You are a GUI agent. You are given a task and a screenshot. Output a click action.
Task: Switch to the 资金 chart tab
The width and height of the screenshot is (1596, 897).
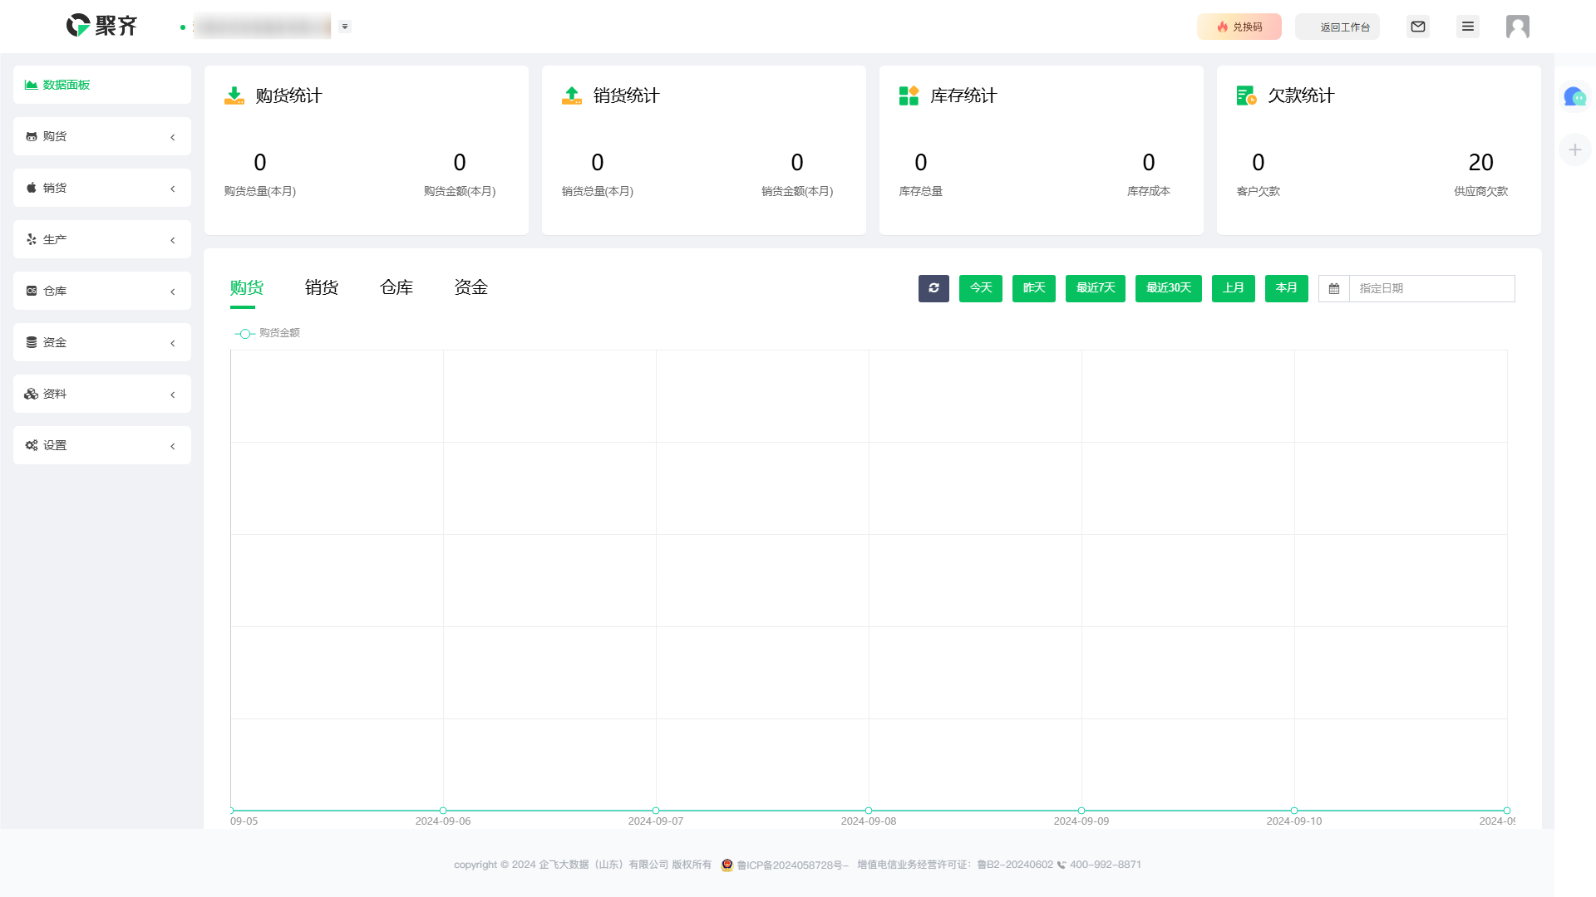471,287
